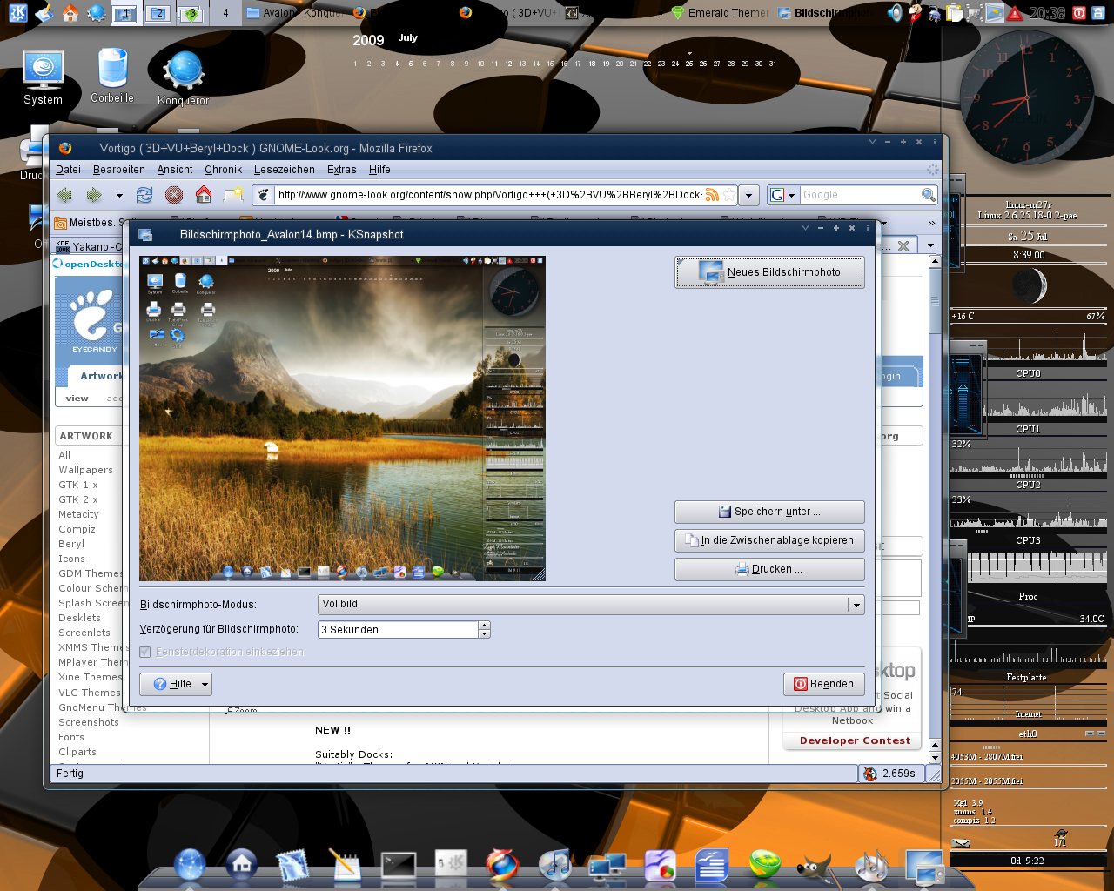
Task: Click Metacity link in Firefox sidebar
Action: click(x=78, y=514)
